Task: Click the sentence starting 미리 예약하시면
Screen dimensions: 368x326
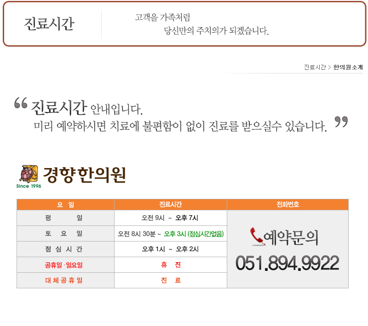Action: click(x=180, y=126)
